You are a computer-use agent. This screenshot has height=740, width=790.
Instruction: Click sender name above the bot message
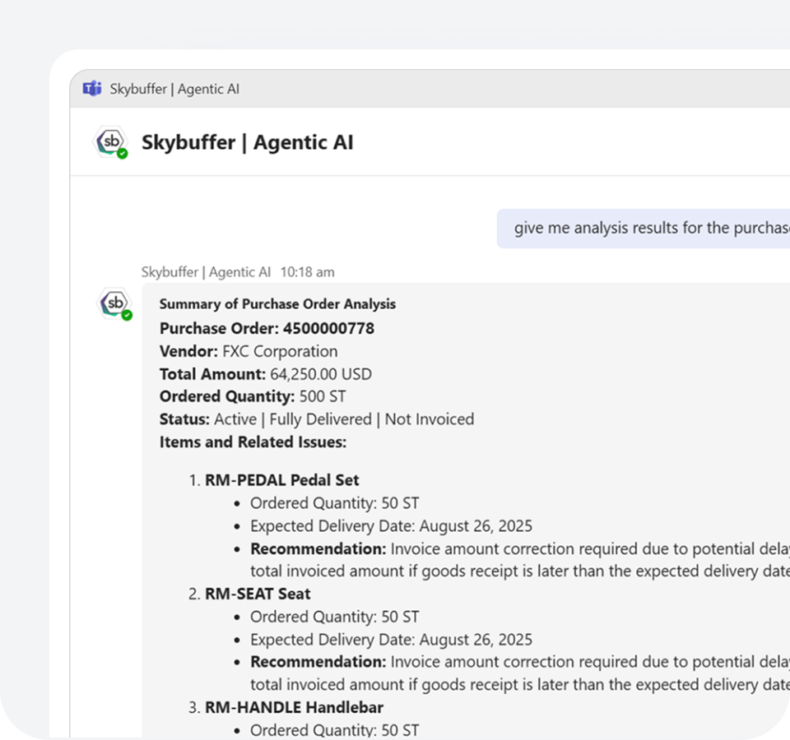click(x=206, y=272)
